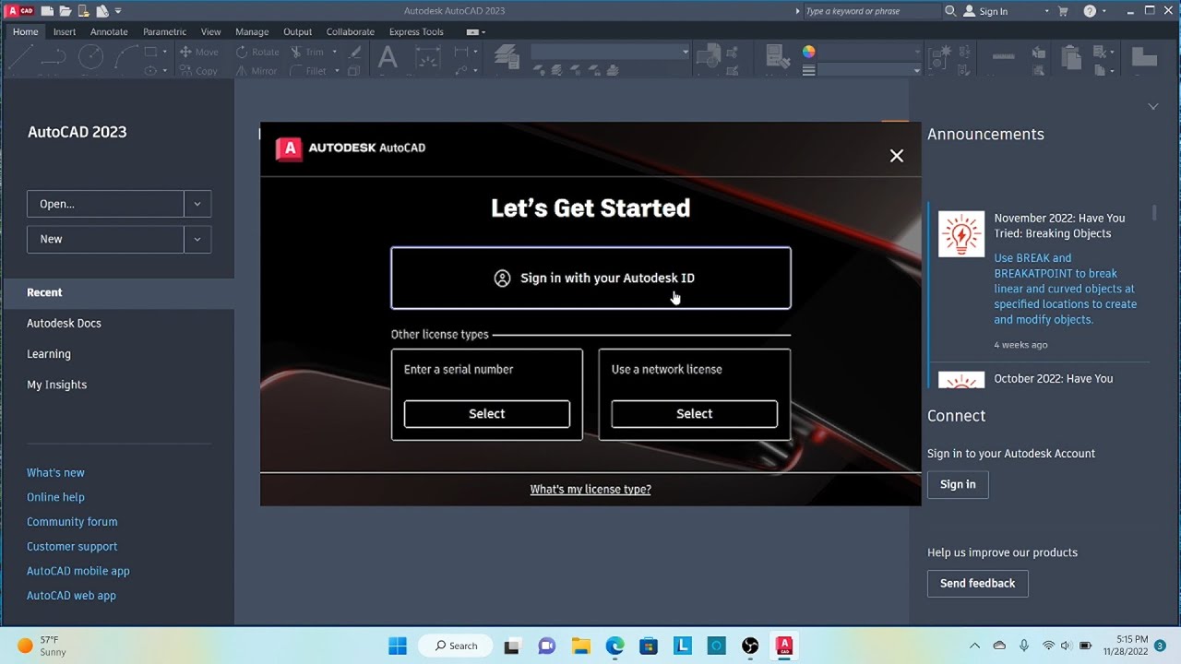This screenshot has width=1181, height=664.
Task: Click the Open... button on Start tab
Action: click(x=105, y=204)
